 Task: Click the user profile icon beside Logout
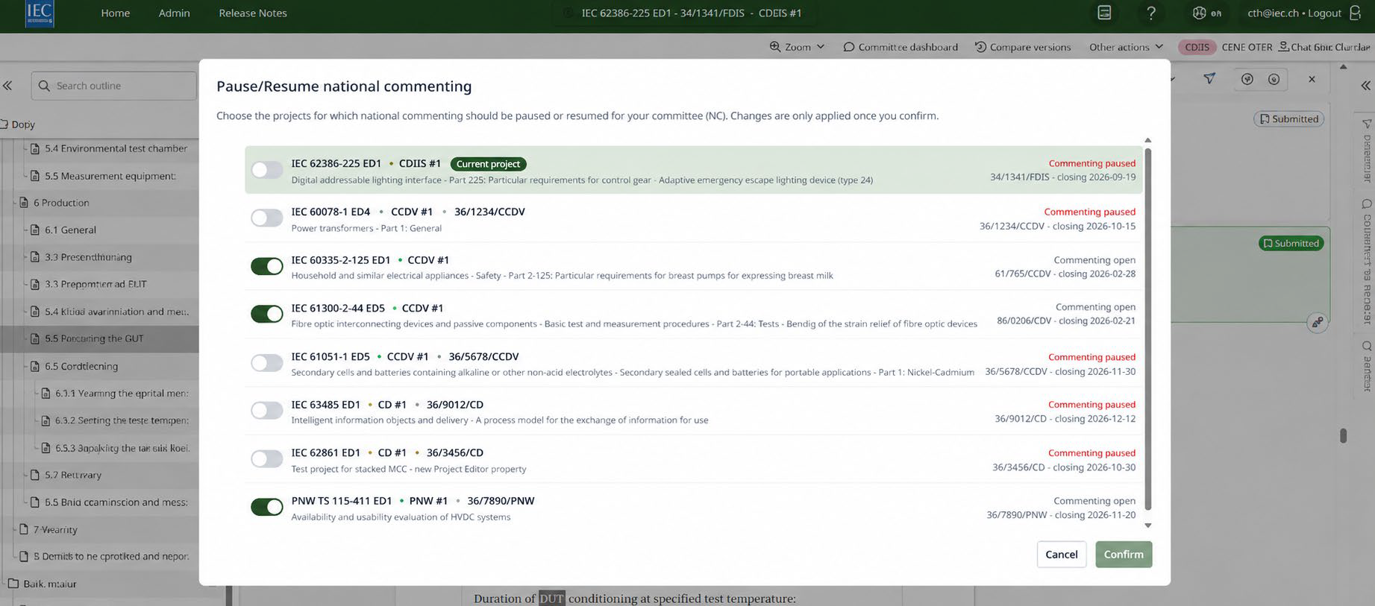(x=1355, y=13)
